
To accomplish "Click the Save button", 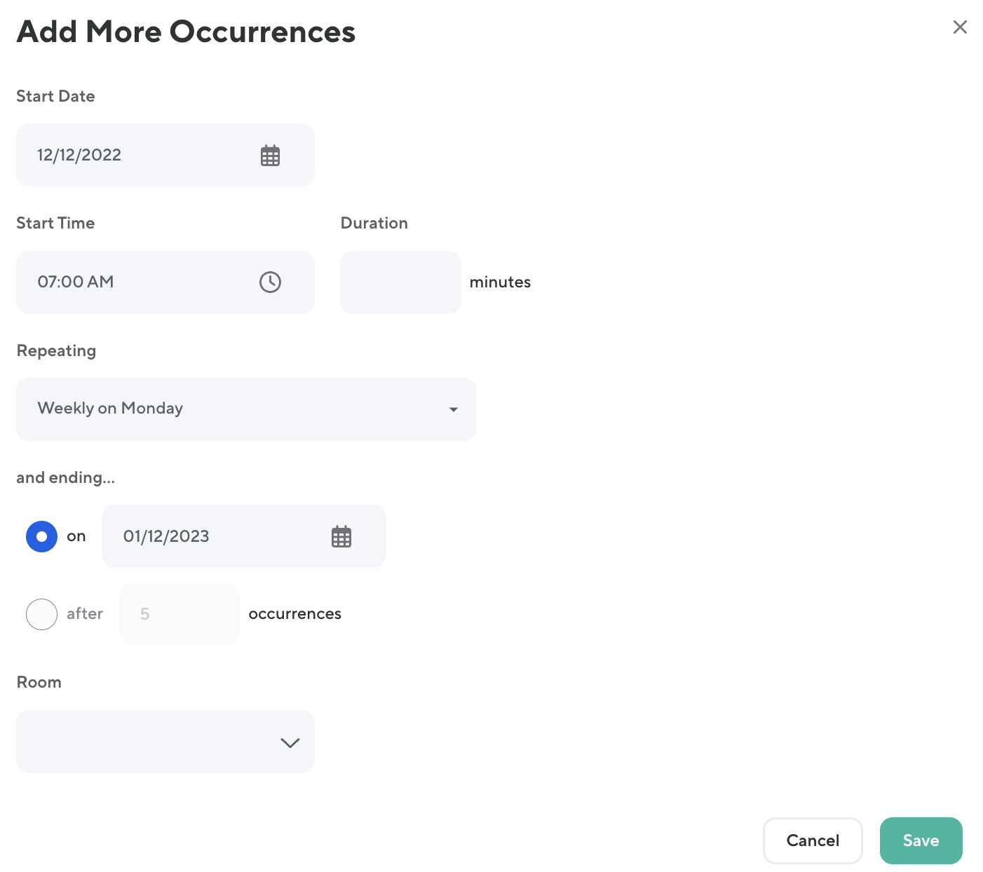I will click(921, 840).
